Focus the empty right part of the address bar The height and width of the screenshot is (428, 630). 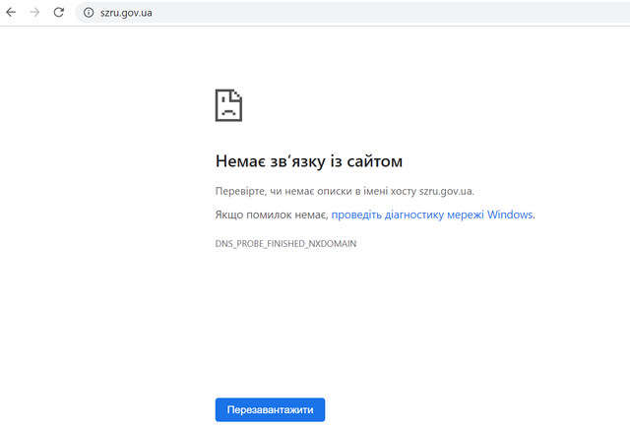pyautogui.click(x=443, y=13)
